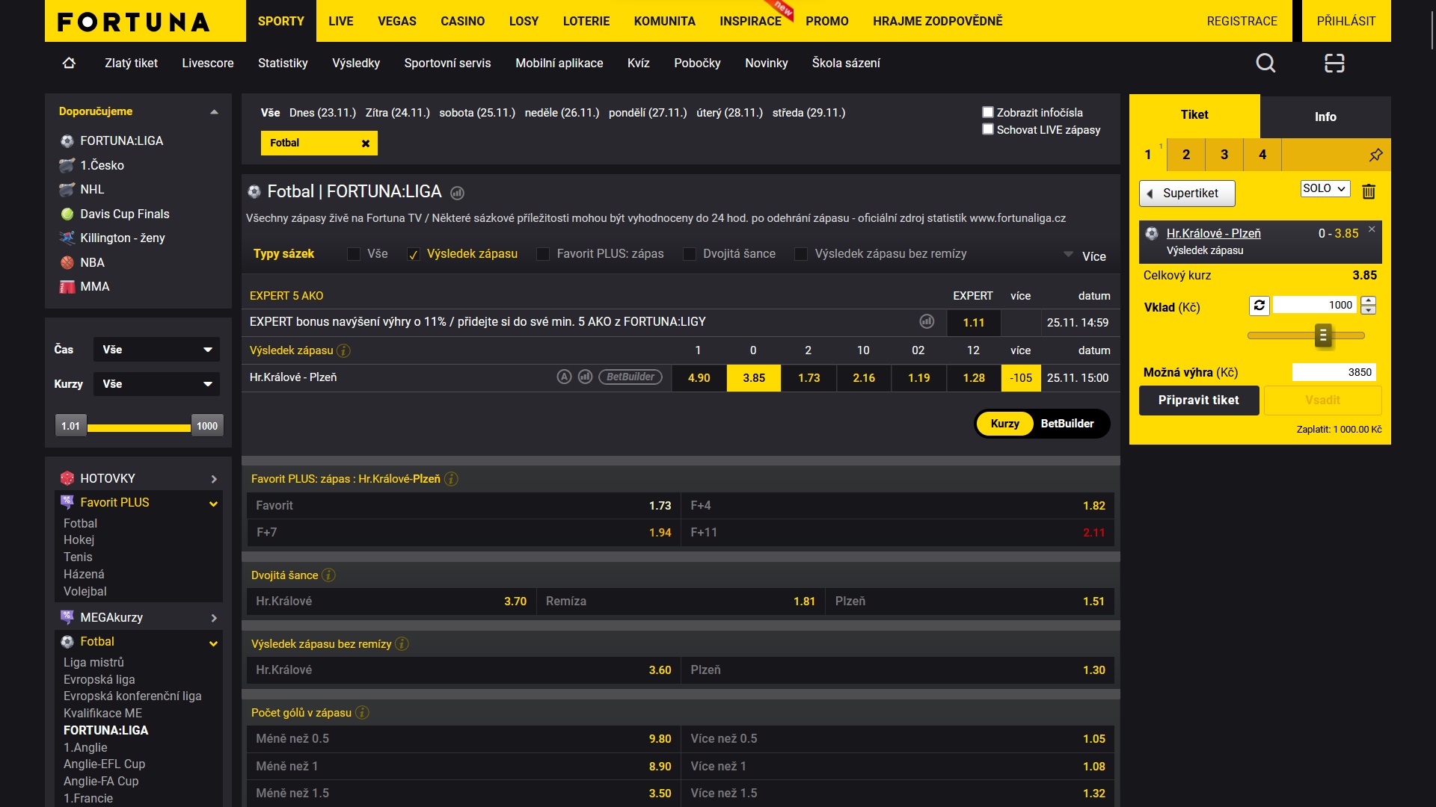Click the maximum odds handle 1000
This screenshot has height=807, width=1436.
tap(207, 426)
